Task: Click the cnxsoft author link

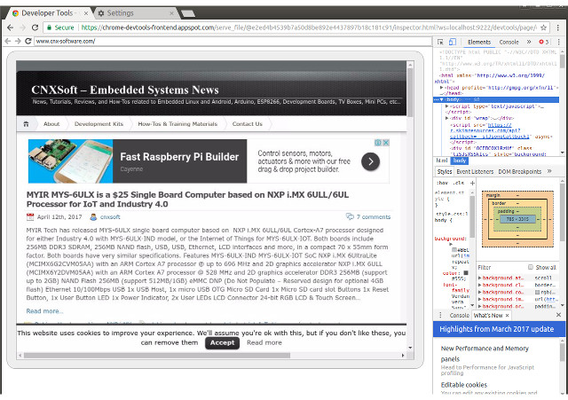Action: pos(110,217)
